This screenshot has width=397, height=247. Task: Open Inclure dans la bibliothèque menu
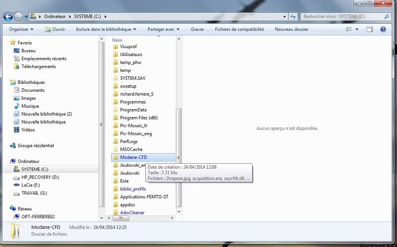point(106,29)
